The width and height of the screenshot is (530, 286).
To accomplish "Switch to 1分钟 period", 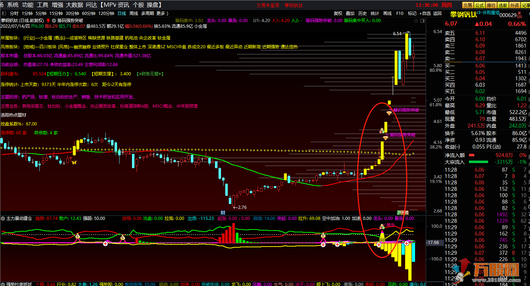I will click(x=27, y=13).
